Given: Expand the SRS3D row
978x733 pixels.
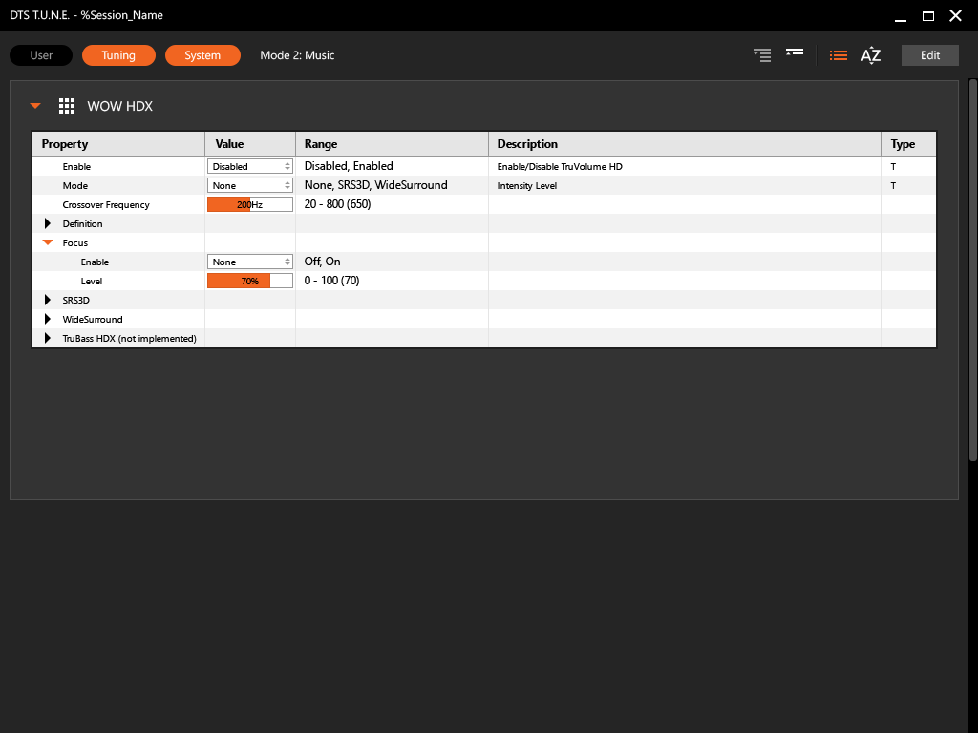Looking at the screenshot, I should (48, 300).
